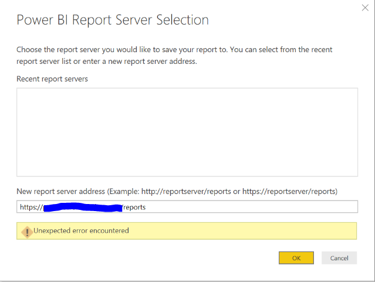
Task: Click the OK button
Action: tap(296, 258)
